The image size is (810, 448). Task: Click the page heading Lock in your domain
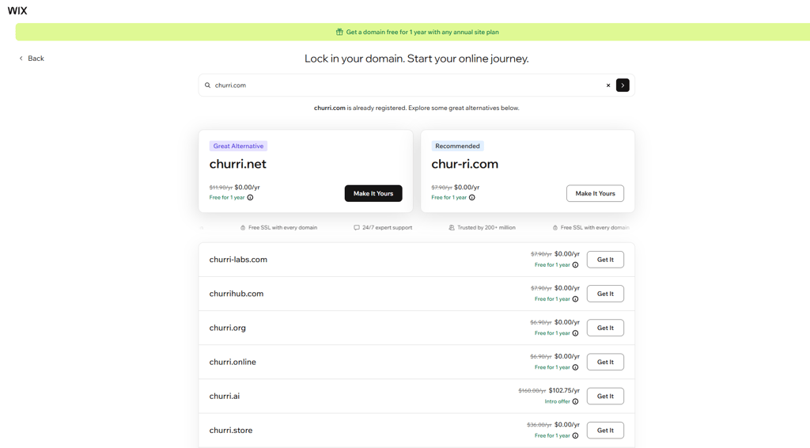point(416,59)
